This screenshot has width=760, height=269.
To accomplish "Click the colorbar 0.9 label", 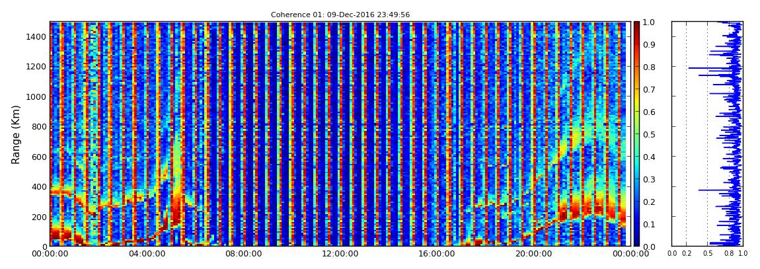I will coord(649,44).
